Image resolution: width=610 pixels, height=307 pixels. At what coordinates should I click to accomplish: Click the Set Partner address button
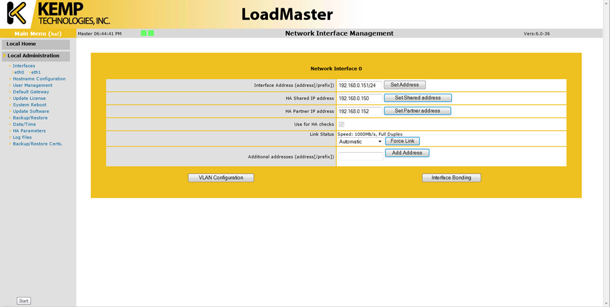click(x=418, y=111)
